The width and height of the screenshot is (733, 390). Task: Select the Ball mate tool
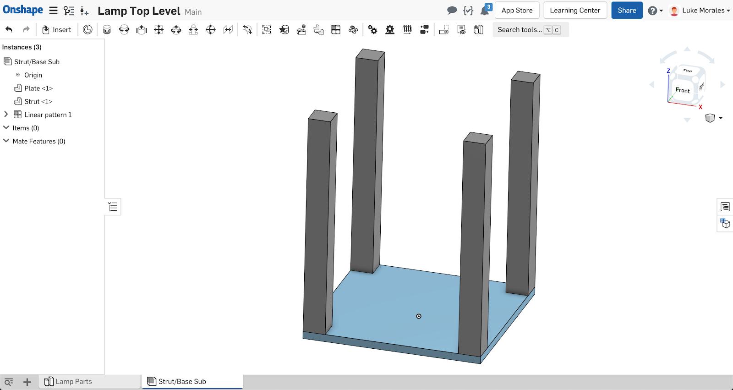pos(211,30)
